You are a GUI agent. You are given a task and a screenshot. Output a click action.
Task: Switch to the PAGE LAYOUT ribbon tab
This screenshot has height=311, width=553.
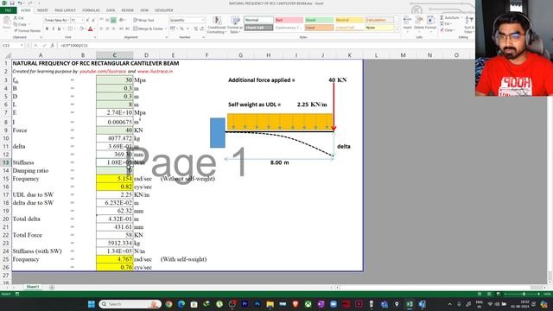point(65,10)
